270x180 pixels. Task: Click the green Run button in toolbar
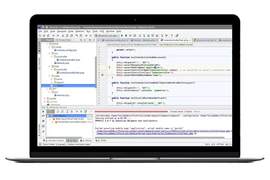pos(121,35)
